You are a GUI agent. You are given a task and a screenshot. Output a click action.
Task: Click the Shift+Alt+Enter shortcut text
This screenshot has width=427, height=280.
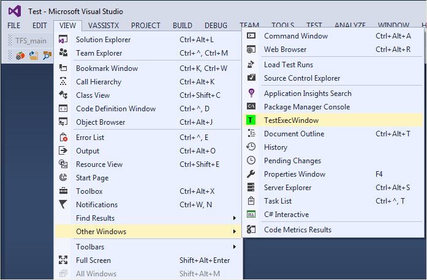point(205,260)
